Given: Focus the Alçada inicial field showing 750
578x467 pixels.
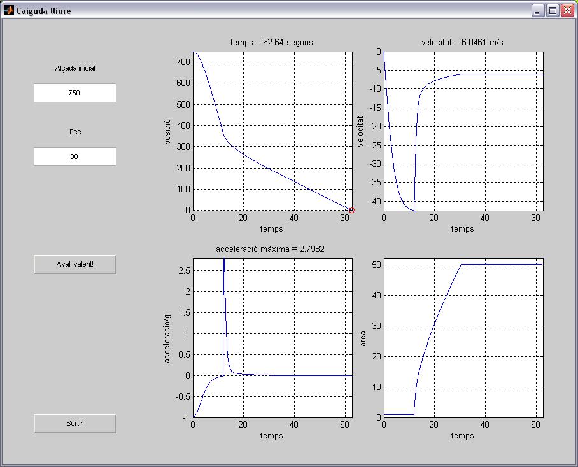Looking at the screenshot, I should 75,93.
